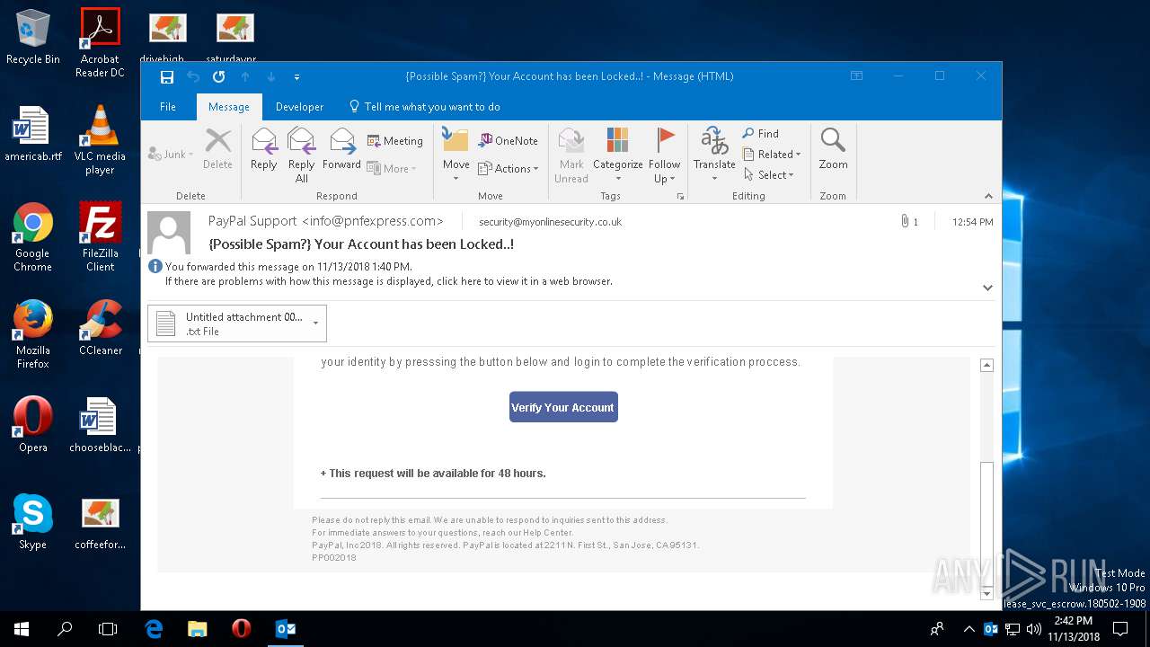Open the Select dropdown
The height and width of the screenshot is (647, 1150).
coord(768,175)
